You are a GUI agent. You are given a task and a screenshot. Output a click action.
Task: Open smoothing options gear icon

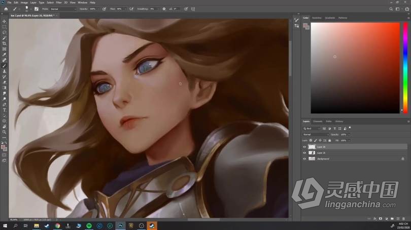click(164, 9)
